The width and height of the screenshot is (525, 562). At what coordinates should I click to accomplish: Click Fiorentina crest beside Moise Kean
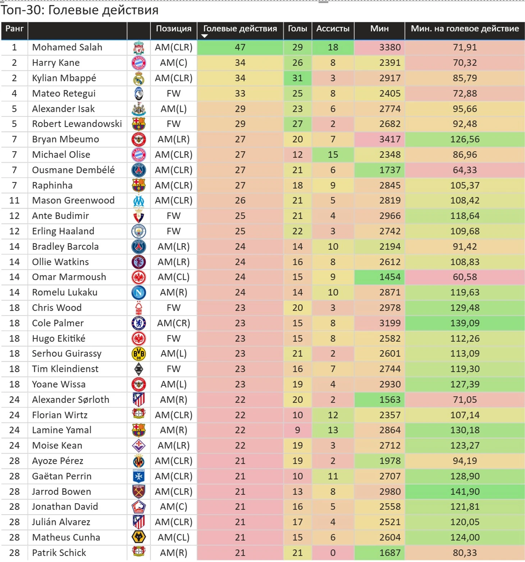point(138,446)
